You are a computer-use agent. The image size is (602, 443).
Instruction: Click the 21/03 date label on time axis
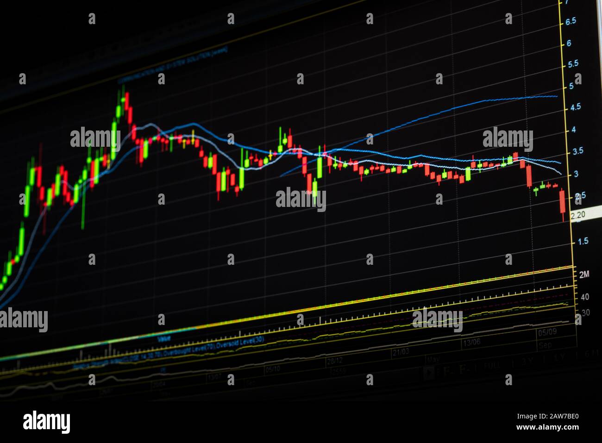pos(401,353)
